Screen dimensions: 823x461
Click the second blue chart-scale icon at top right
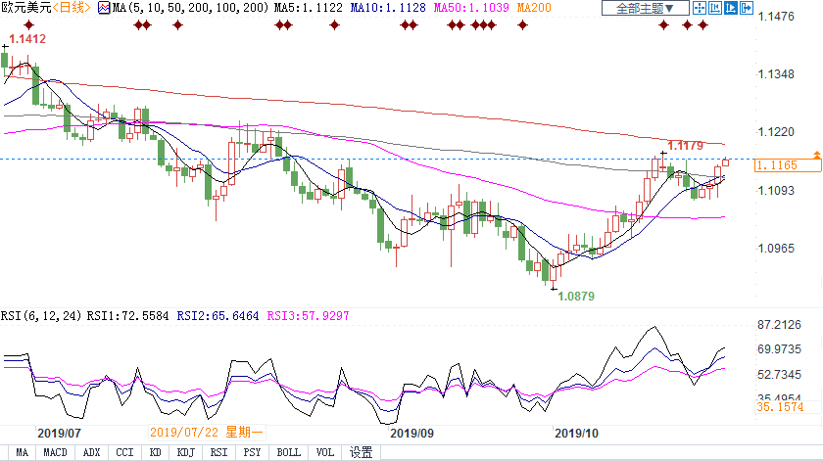pyautogui.click(x=716, y=8)
